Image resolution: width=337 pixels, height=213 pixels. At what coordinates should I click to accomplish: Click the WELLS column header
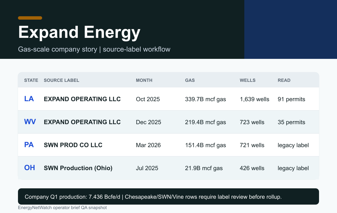(248, 80)
